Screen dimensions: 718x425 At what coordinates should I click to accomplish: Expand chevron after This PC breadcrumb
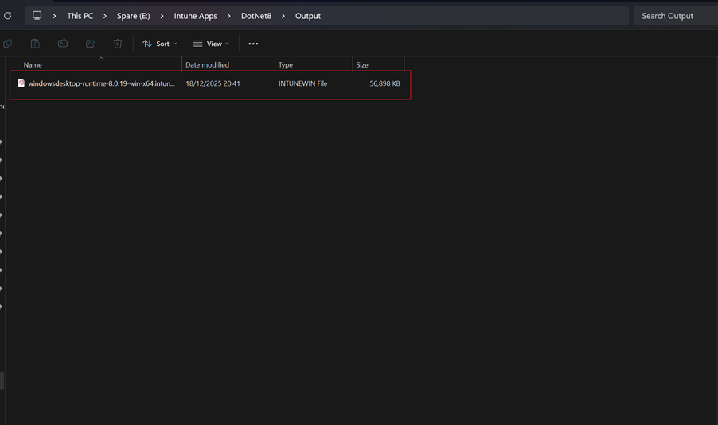coord(105,16)
